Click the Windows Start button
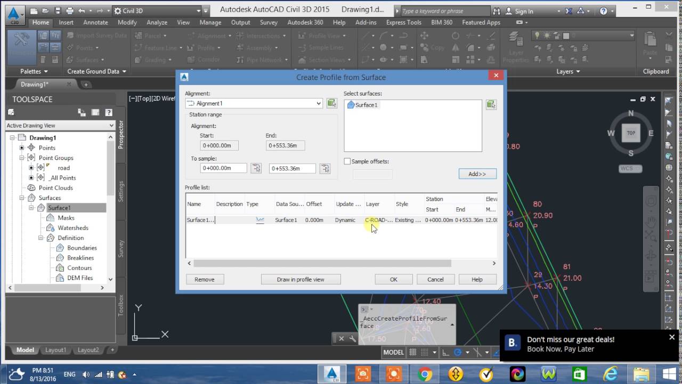The height and width of the screenshot is (384, 682). click(670, 374)
